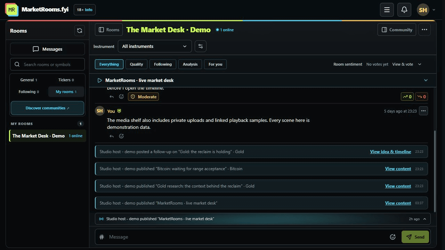Image resolution: width=445 pixels, height=250 pixels.
Task: Open the emoji picker in message box
Action: click(393, 237)
